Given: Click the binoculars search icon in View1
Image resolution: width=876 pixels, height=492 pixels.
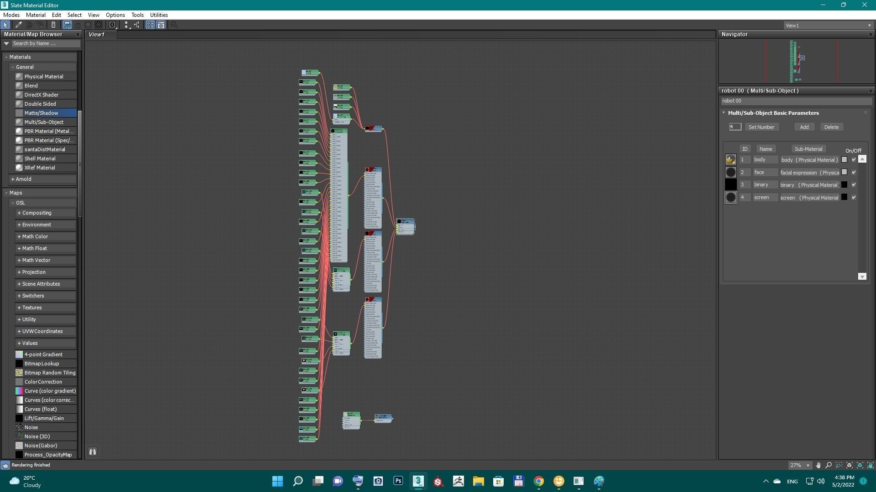Looking at the screenshot, I should coord(93,451).
